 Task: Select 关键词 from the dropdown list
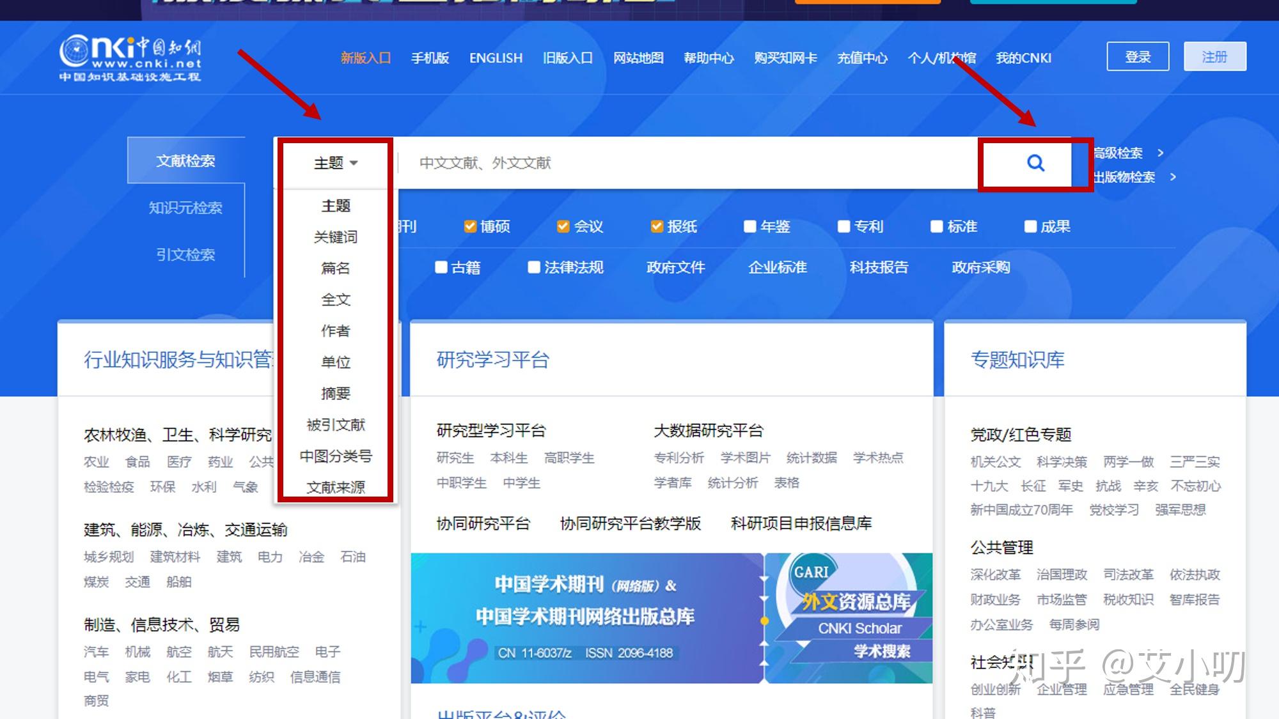(x=336, y=237)
